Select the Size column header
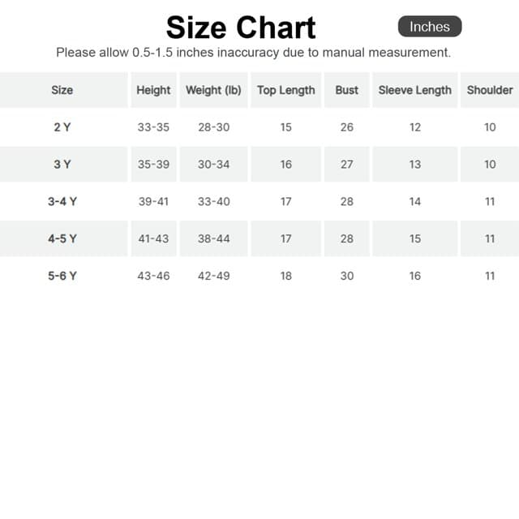The height and width of the screenshot is (519, 519). click(x=62, y=90)
